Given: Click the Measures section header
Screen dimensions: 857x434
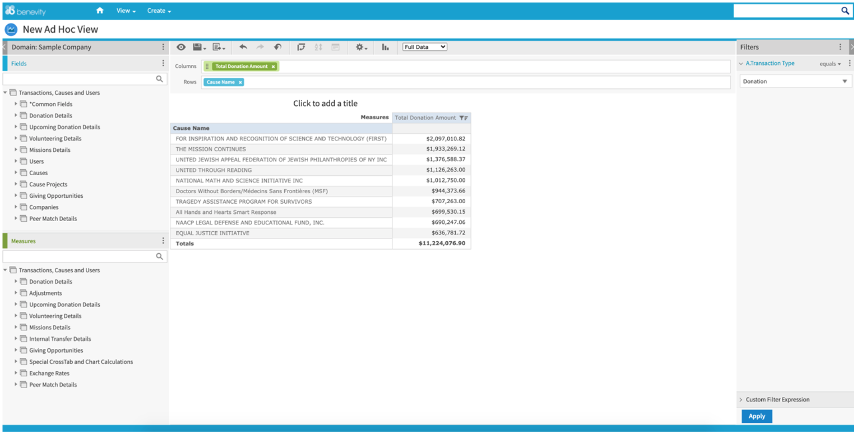Looking at the screenshot, I should point(23,241).
